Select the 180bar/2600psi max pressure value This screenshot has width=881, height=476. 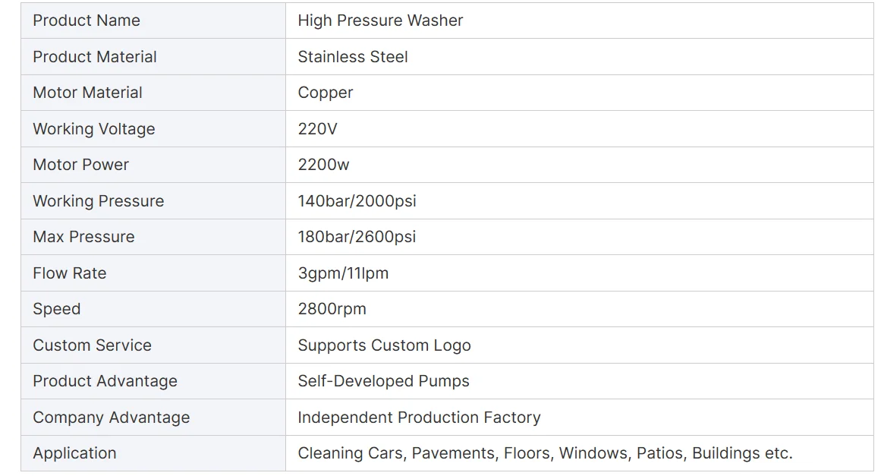(357, 237)
